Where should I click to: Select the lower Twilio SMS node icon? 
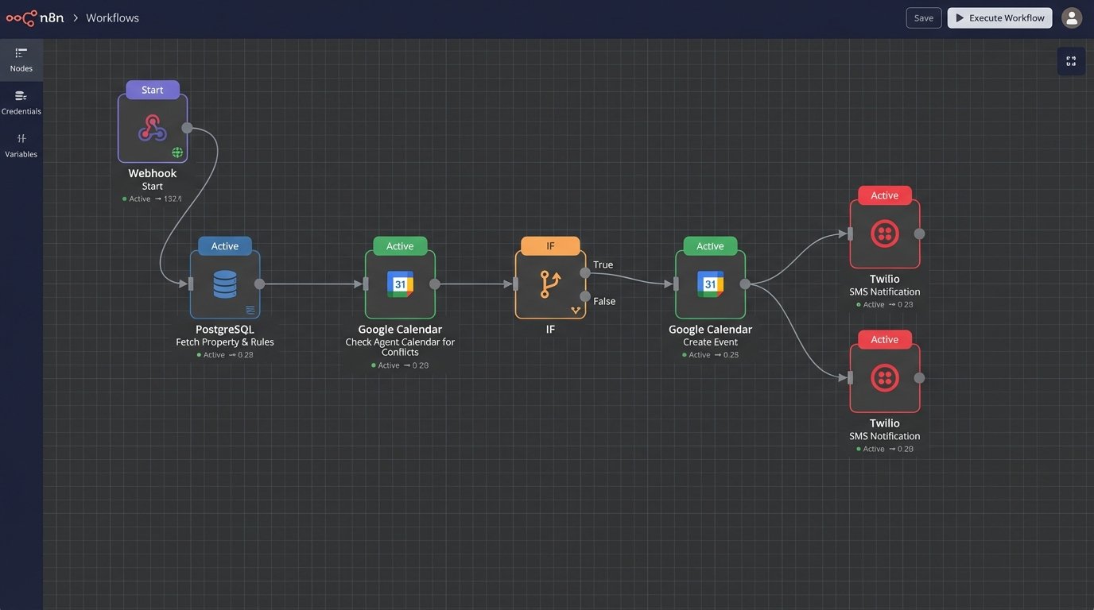pyautogui.click(x=884, y=378)
